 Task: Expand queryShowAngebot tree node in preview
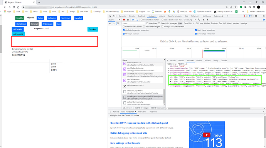(x=169, y=71)
